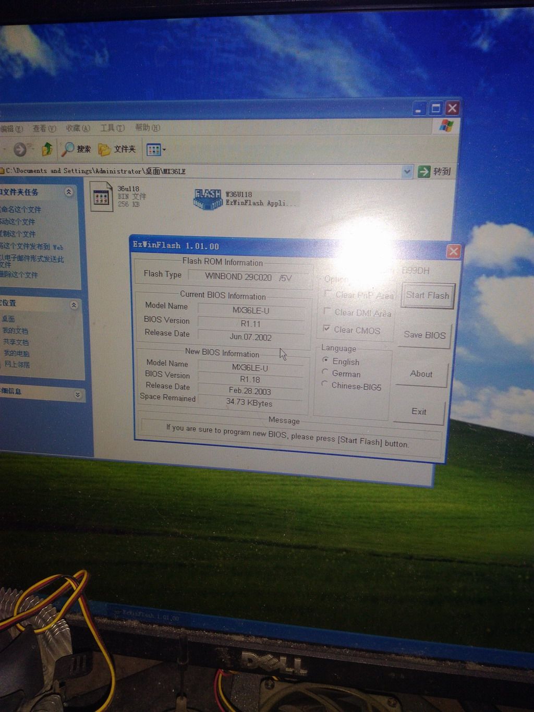Open the Favorites (收藏) menu
Screen dimensions: 534x712
[78, 128]
